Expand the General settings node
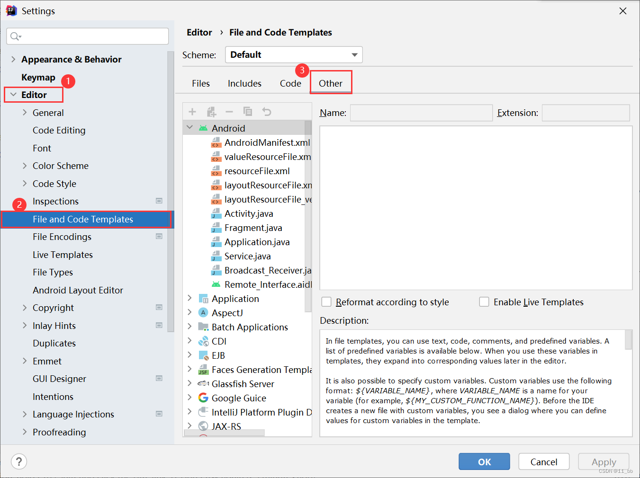The width and height of the screenshot is (640, 478). (25, 113)
